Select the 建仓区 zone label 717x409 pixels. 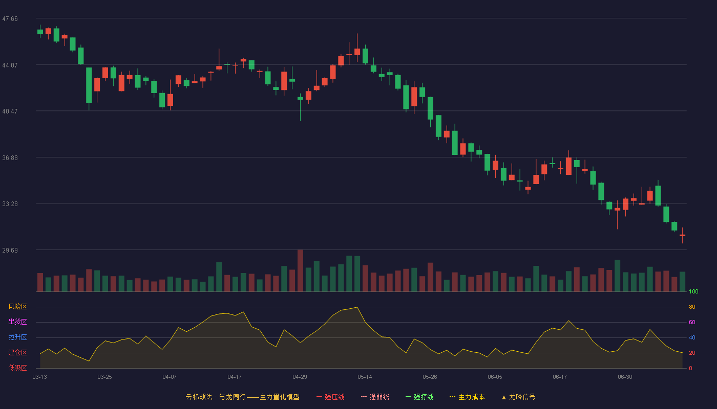[x=17, y=353]
